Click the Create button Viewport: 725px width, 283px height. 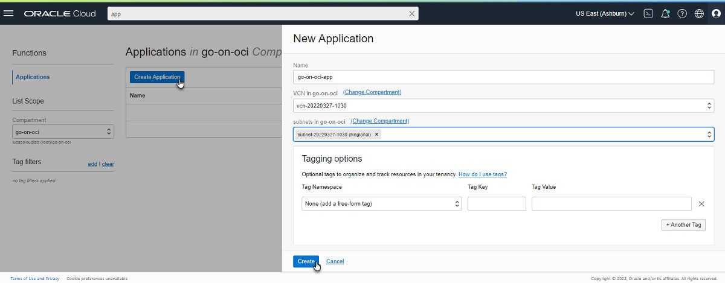coord(306,261)
